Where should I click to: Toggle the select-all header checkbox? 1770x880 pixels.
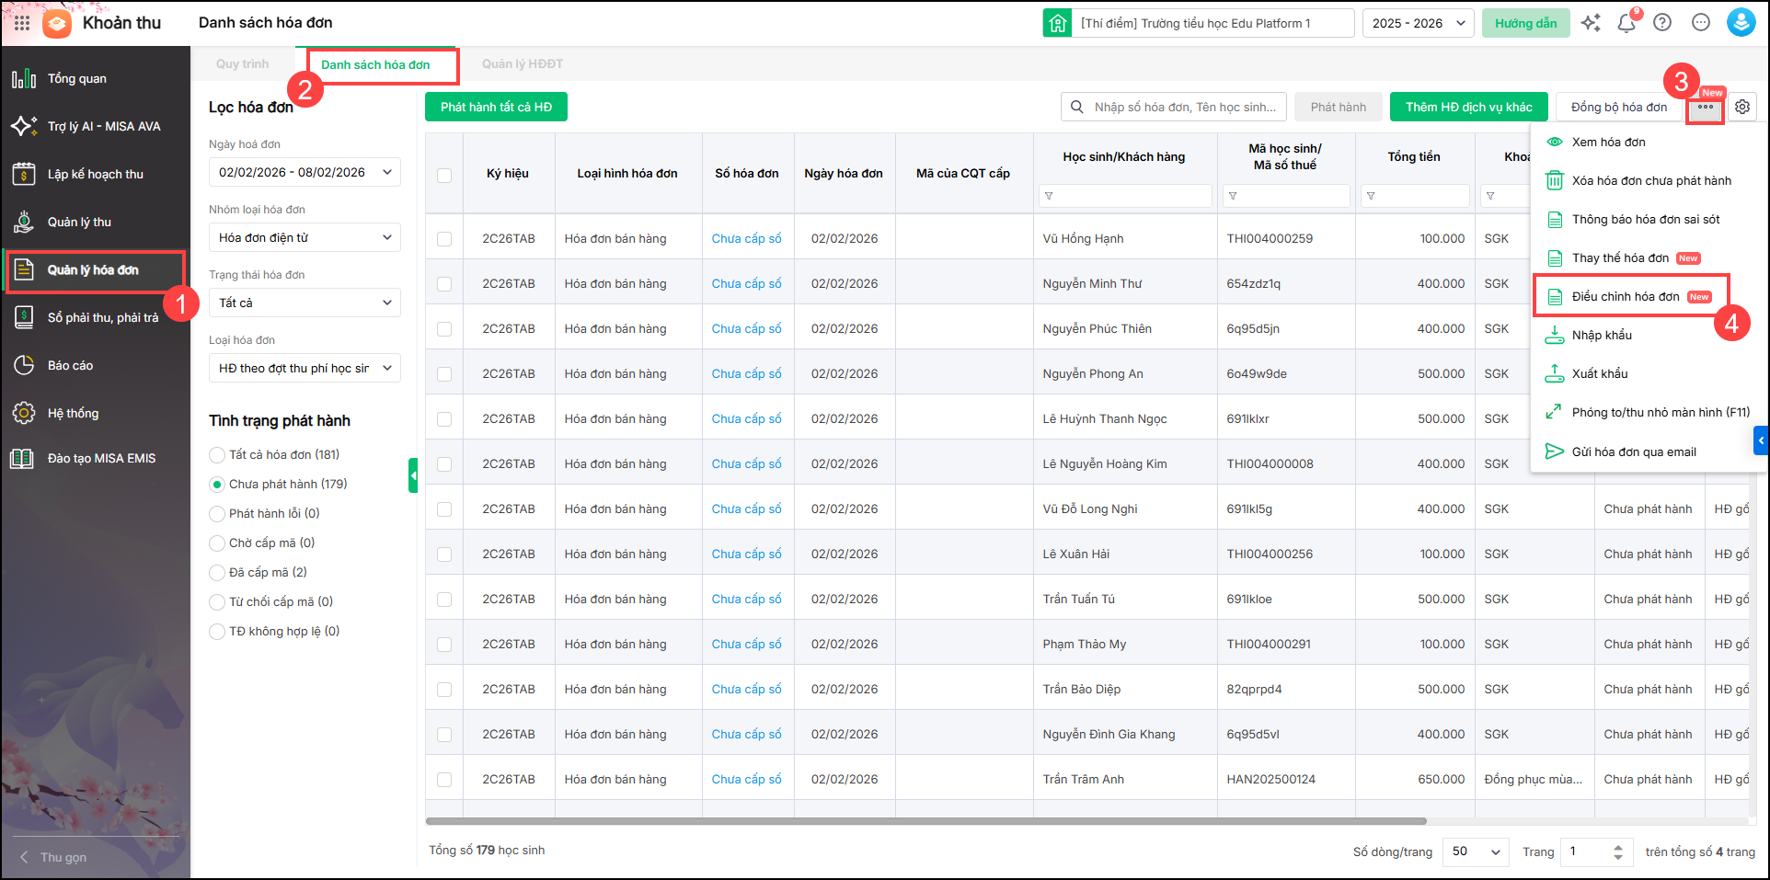[x=444, y=175]
